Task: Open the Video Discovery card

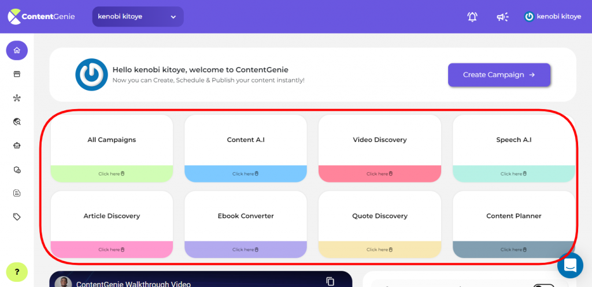Action: tap(380, 148)
